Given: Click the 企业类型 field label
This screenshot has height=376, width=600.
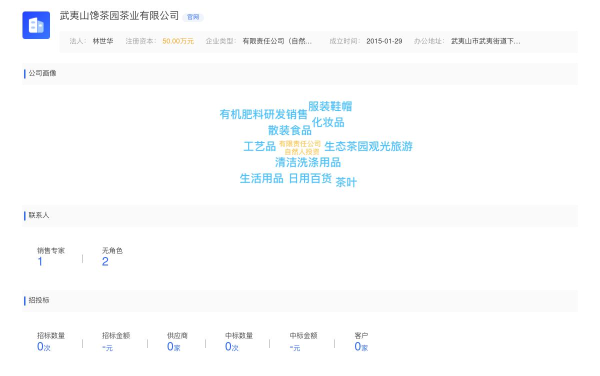Looking at the screenshot, I should [220, 41].
